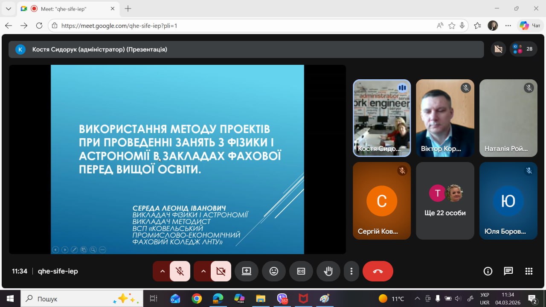
Task: Toggle the muted microphone button
Action: pos(180,271)
